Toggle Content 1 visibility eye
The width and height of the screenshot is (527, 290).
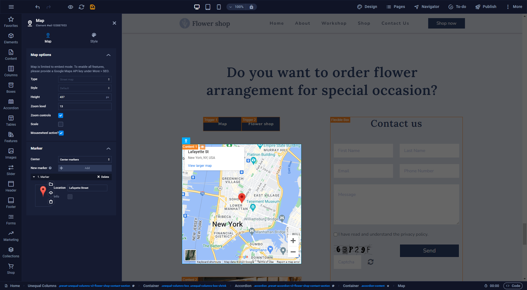[x=202, y=147]
